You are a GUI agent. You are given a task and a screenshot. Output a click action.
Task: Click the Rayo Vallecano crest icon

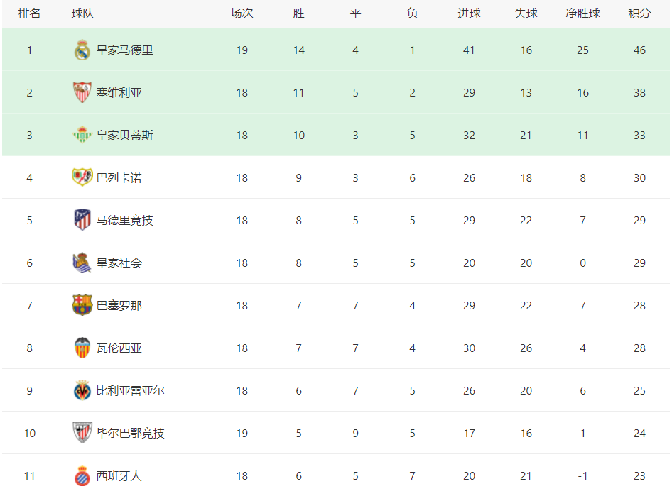[x=82, y=177]
